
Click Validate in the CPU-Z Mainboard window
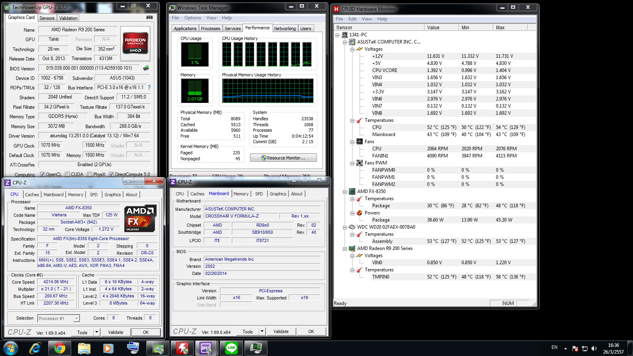281,331
